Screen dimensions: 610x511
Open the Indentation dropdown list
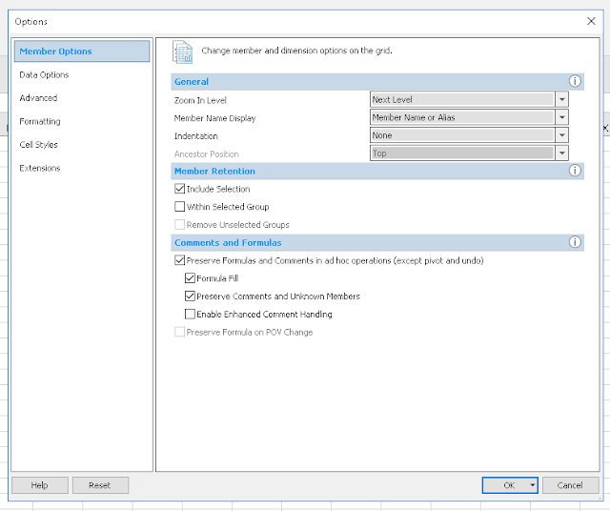(x=562, y=135)
